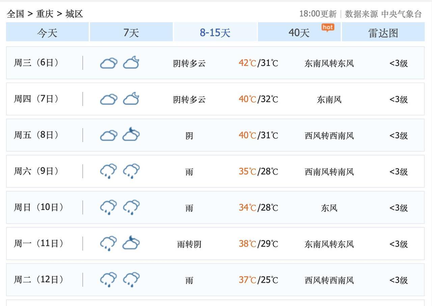Click Thursday 7th night cloudy moon icon
Screen dimensions: 432x306
click(131, 99)
